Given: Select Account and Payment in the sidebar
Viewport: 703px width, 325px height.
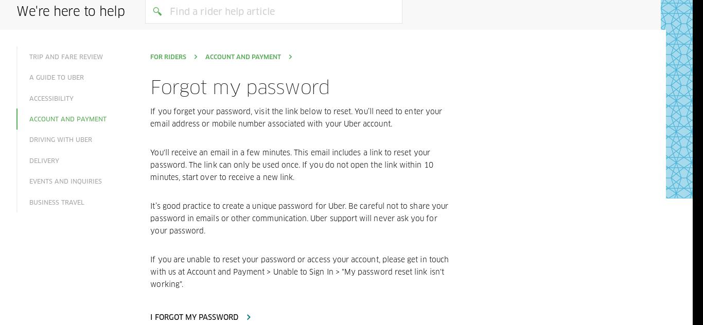Looking at the screenshot, I should 68,119.
